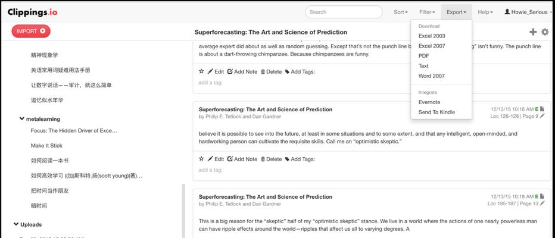The image size is (555, 238).
Task: Collapse the metalearning folder
Action: tap(21, 119)
